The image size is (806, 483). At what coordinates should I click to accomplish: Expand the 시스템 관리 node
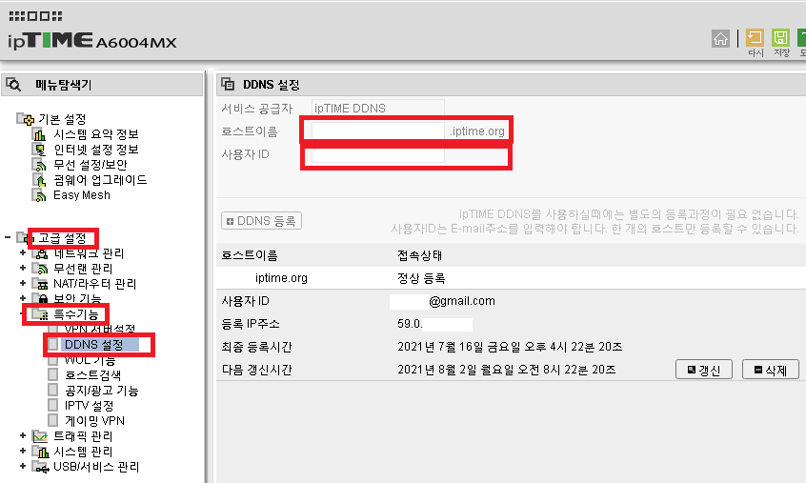tap(23, 451)
